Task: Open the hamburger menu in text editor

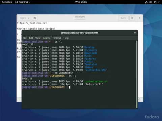Action: [132, 18]
